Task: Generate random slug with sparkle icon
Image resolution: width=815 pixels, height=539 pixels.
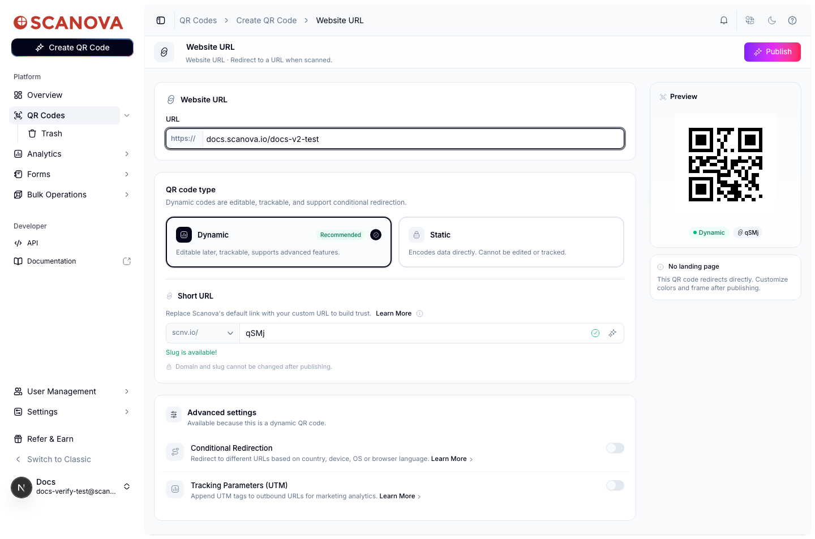Action: (612, 333)
